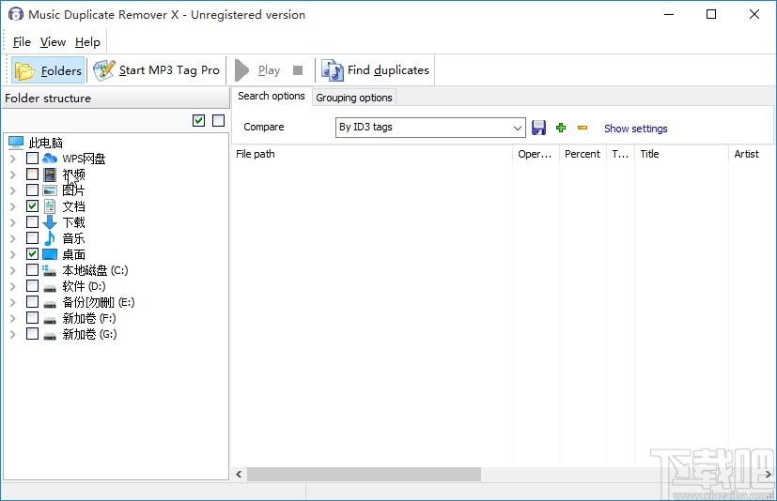Screen dimensions: 777x501
Task: Check the 下载 checkbox
Action: coord(32,221)
